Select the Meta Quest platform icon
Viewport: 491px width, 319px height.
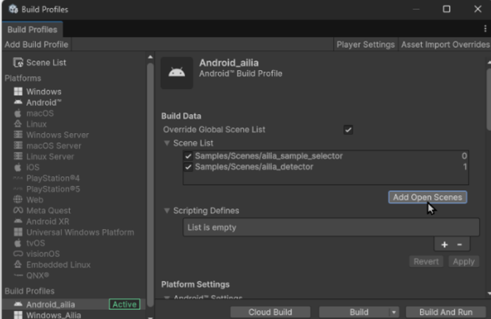click(19, 210)
